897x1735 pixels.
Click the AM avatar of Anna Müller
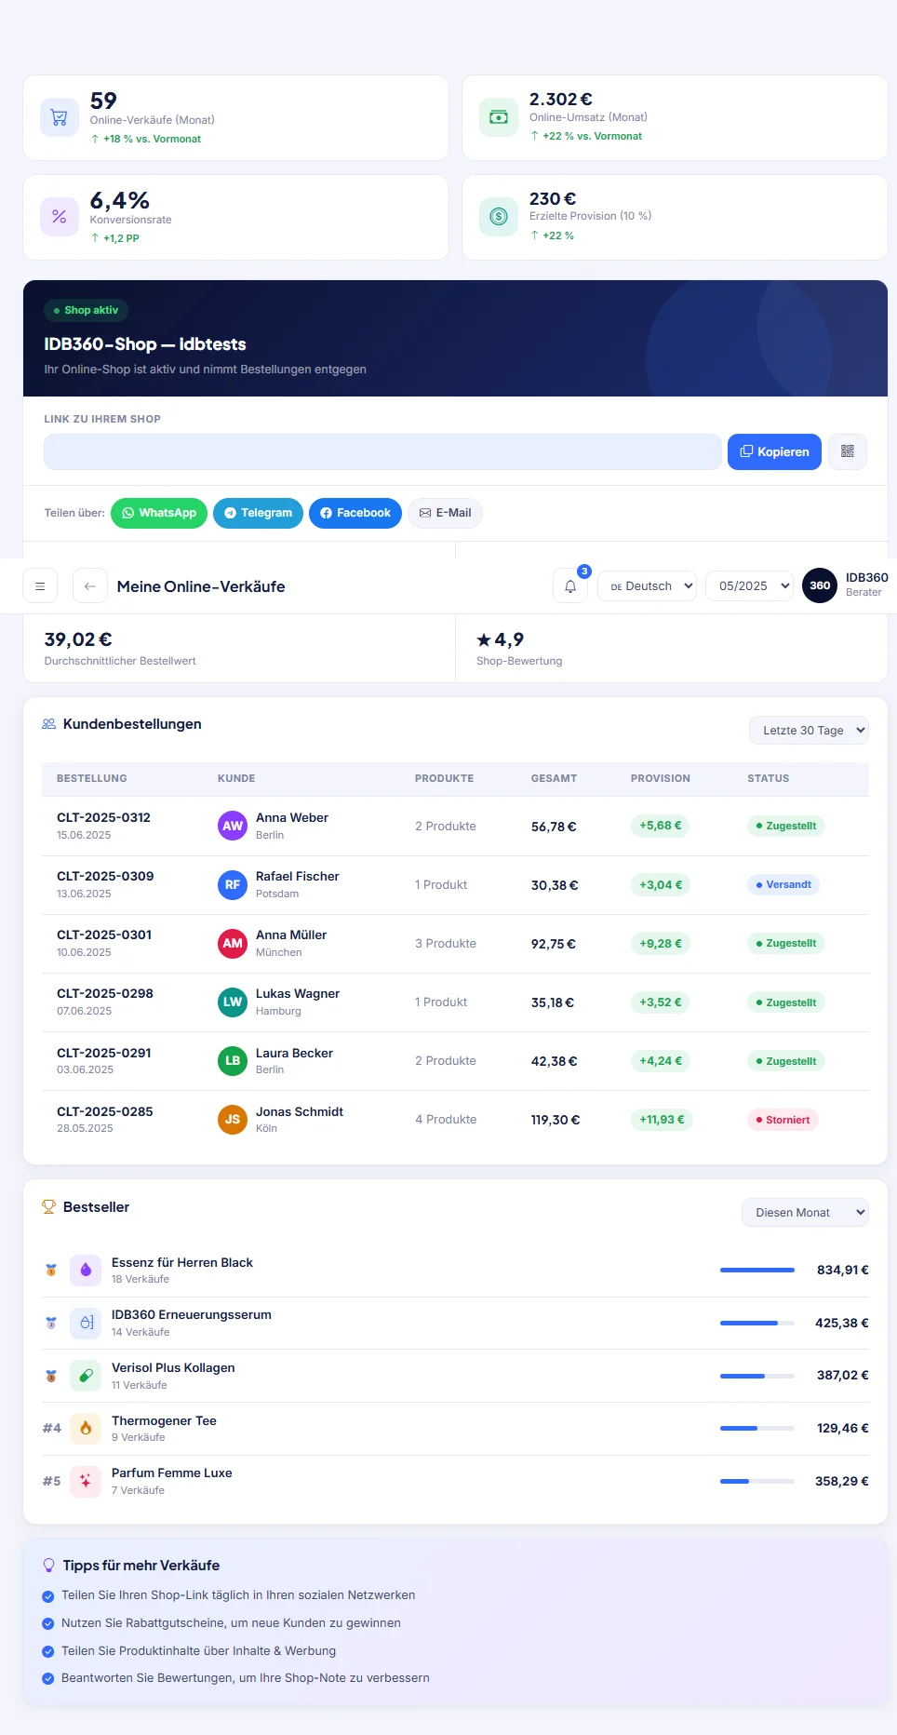pos(233,943)
